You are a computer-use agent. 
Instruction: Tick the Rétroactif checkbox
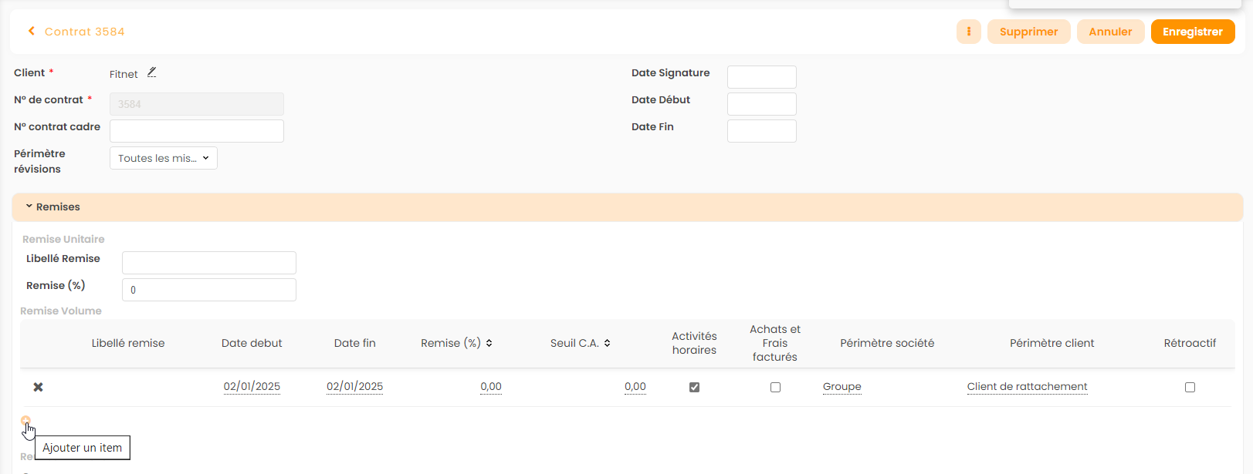(1190, 387)
